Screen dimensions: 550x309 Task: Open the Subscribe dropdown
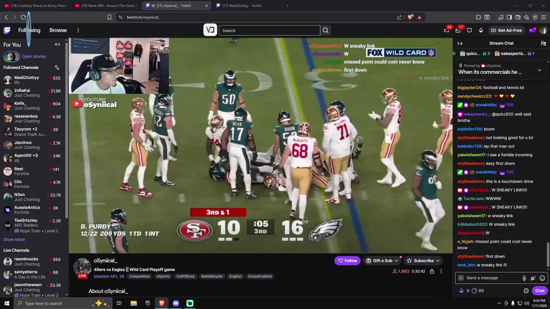[x=423, y=261]
